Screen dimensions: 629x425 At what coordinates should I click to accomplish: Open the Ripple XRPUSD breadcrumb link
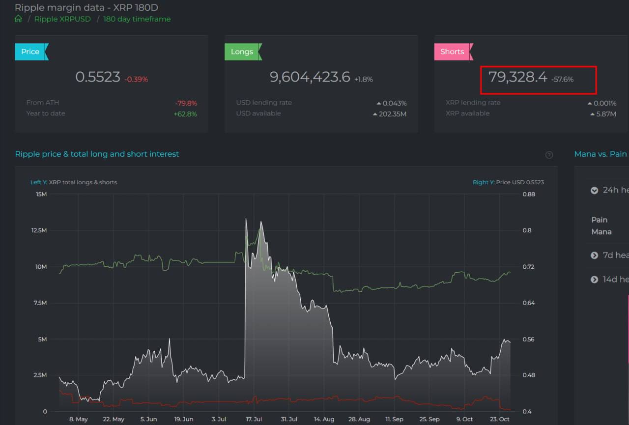[62, 19]
